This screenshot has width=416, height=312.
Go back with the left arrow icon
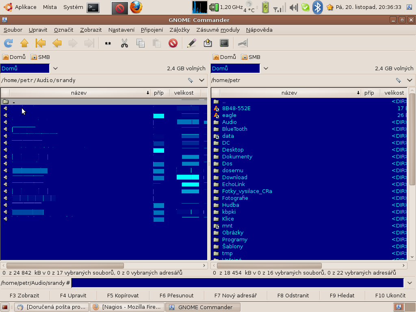click(x=57, y=43)
